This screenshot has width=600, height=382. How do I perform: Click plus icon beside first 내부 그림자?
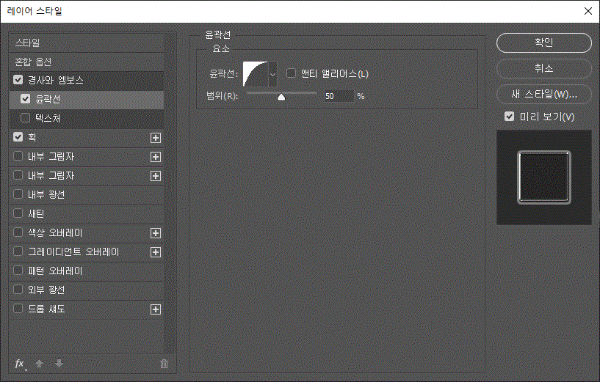(156, 157)
